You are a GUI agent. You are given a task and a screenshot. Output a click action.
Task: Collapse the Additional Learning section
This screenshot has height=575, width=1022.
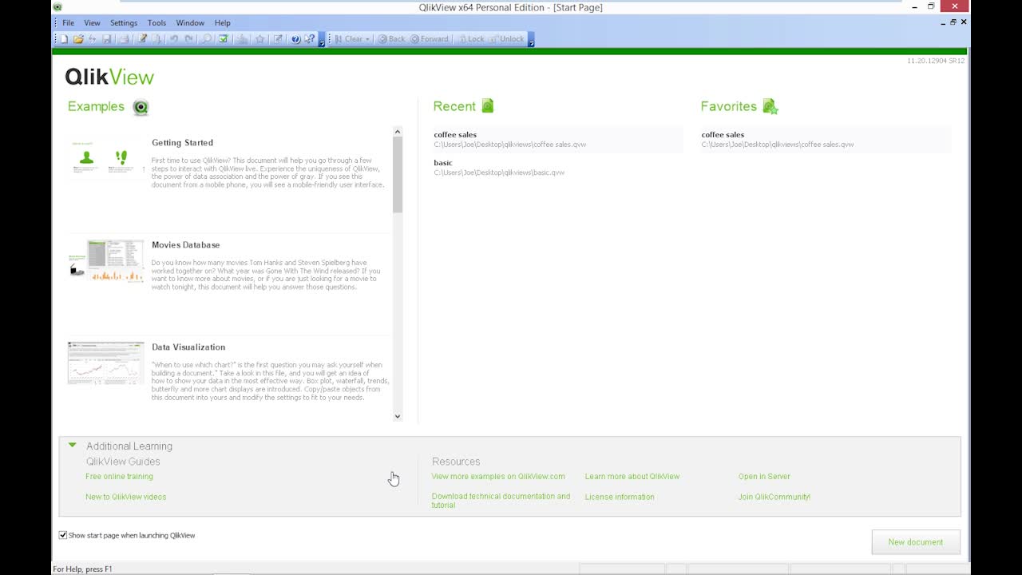click(73, 446)
